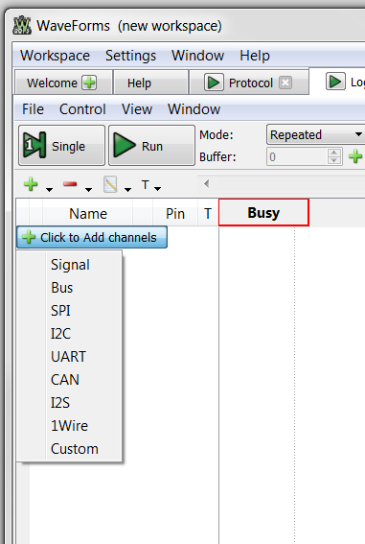Click the Pin column header
The image size is (365, 544).
pos(175,213)
